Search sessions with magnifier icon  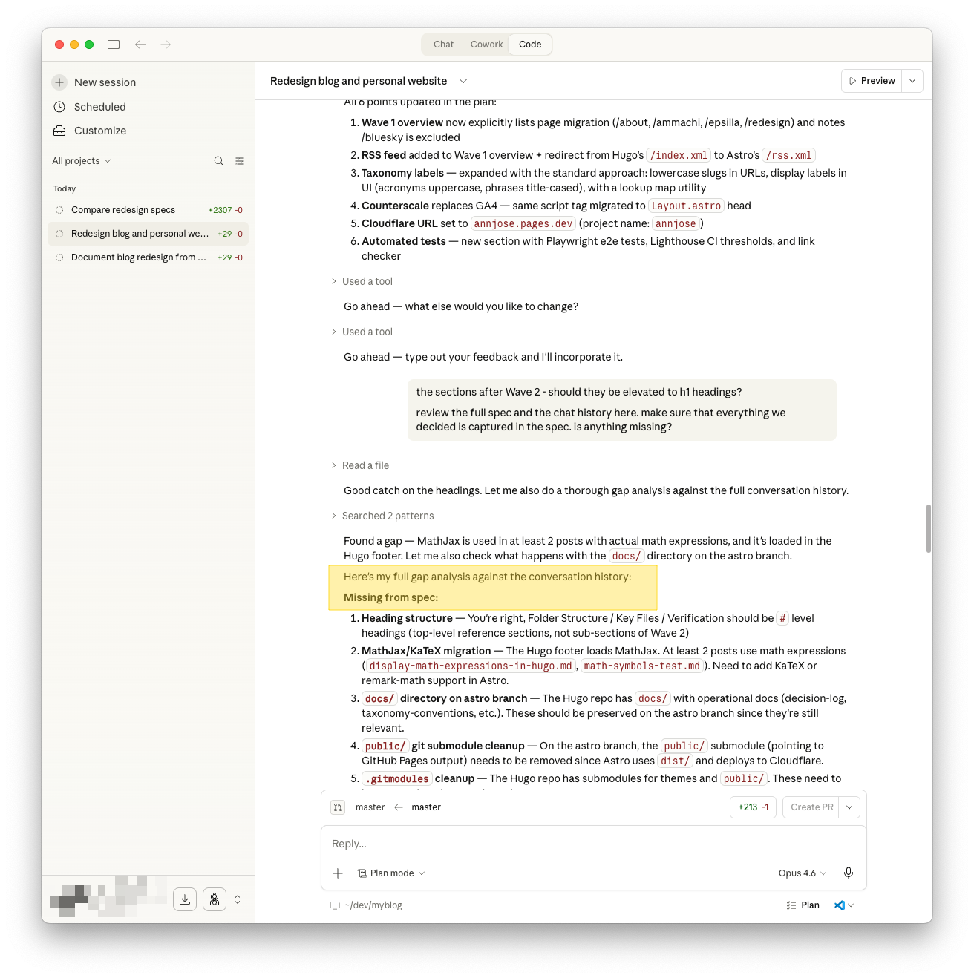point(219,161)
